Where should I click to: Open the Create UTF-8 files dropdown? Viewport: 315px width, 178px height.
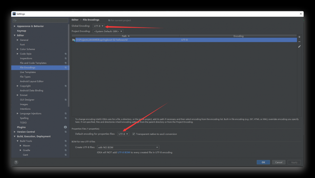[128, 147]
